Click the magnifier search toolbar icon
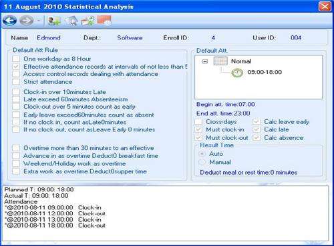This screenshot has width=334, height=246. tap(71, 21)
